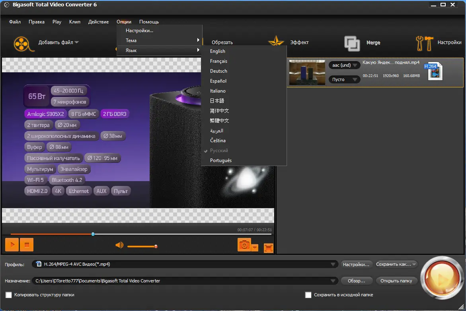The image size is (466, 311).
Task: Enable Копировать структуру папки
Action: pos(8,295)
